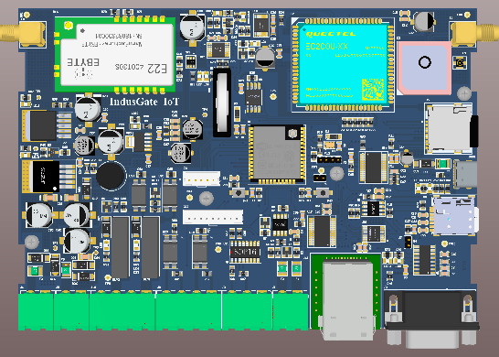Click the IndusGate IoT silkscreen label

pos(143,102)
